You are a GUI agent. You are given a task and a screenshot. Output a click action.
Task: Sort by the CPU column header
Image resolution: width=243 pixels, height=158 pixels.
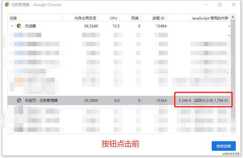[109, 18]
